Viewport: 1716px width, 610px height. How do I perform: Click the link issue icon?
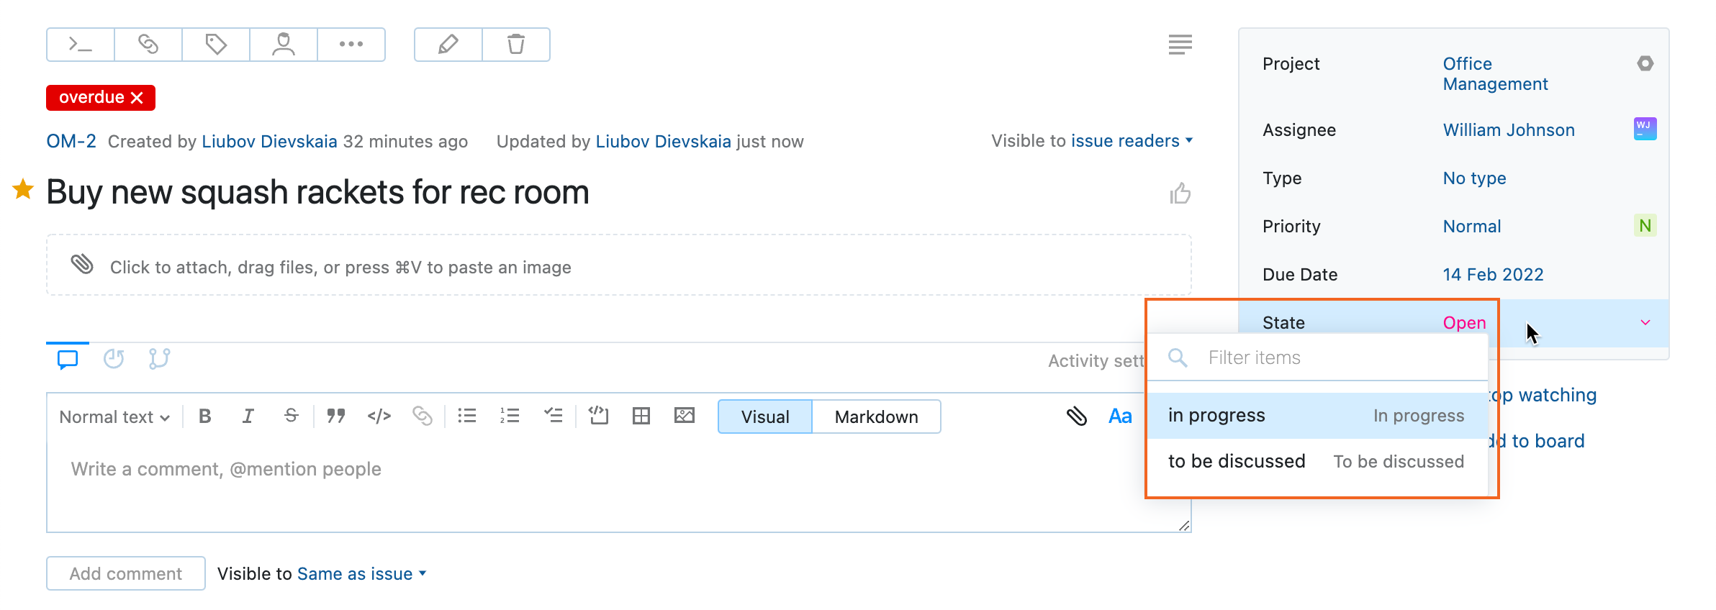[148, 45]
